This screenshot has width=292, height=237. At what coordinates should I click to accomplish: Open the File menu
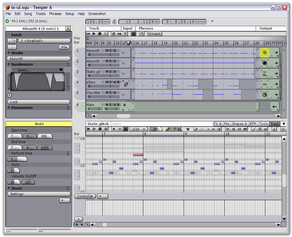coord(8,14)
